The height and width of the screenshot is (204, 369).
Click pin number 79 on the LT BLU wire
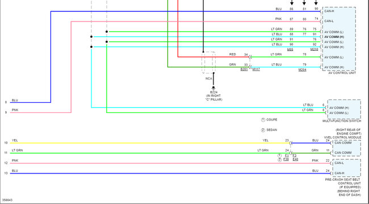pyautogui.click(x=304, y=64)
